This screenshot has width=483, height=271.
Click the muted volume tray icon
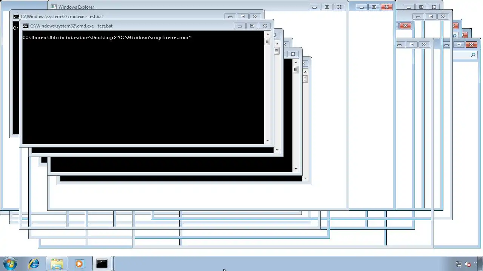(468, 264)
